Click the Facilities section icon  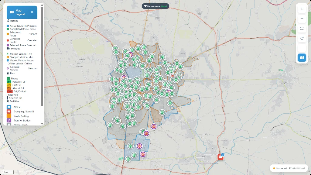click(x=8, y=101)
